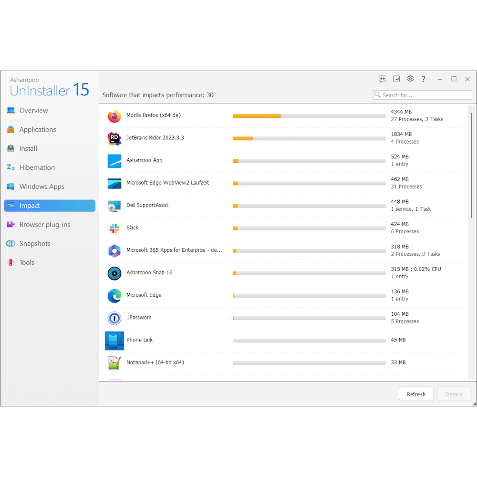Click the Ashampoo App icon
The width and height of the screenshot is (477, 477).
[x=114, y=161]
